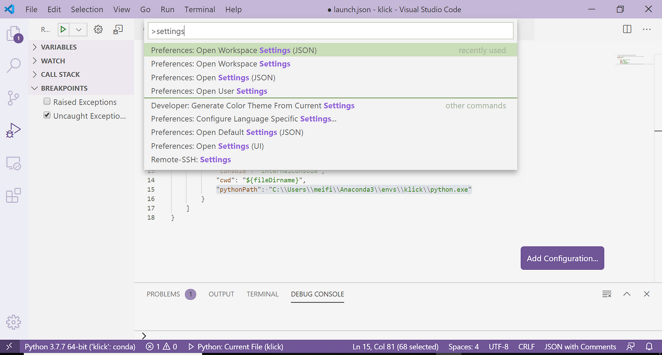Open the editor More Actions ellipsis
The height and width of the screenshot is (355, 662).
[x=647, y=29]
